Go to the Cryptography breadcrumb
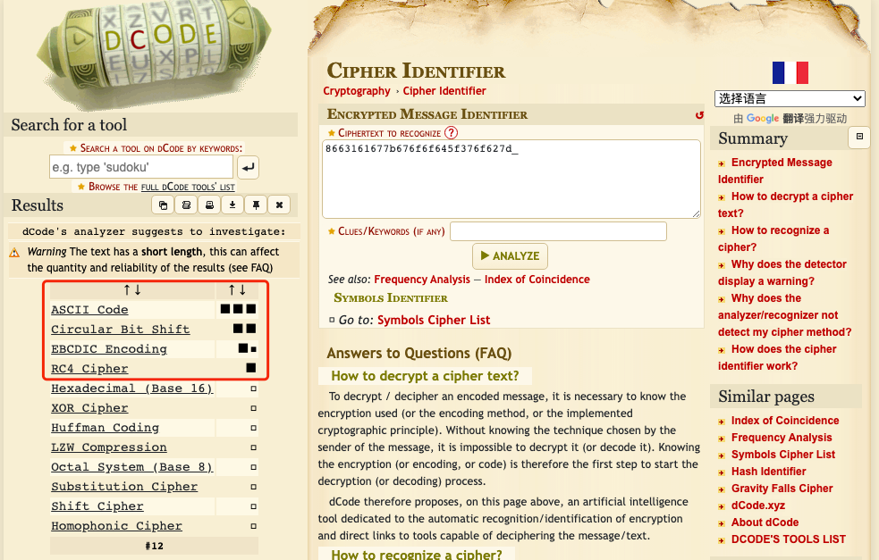This screenshot has width=879, height=560. [x=357, y=91]
